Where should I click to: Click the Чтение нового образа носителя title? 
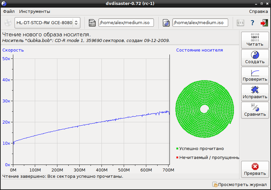46,35
